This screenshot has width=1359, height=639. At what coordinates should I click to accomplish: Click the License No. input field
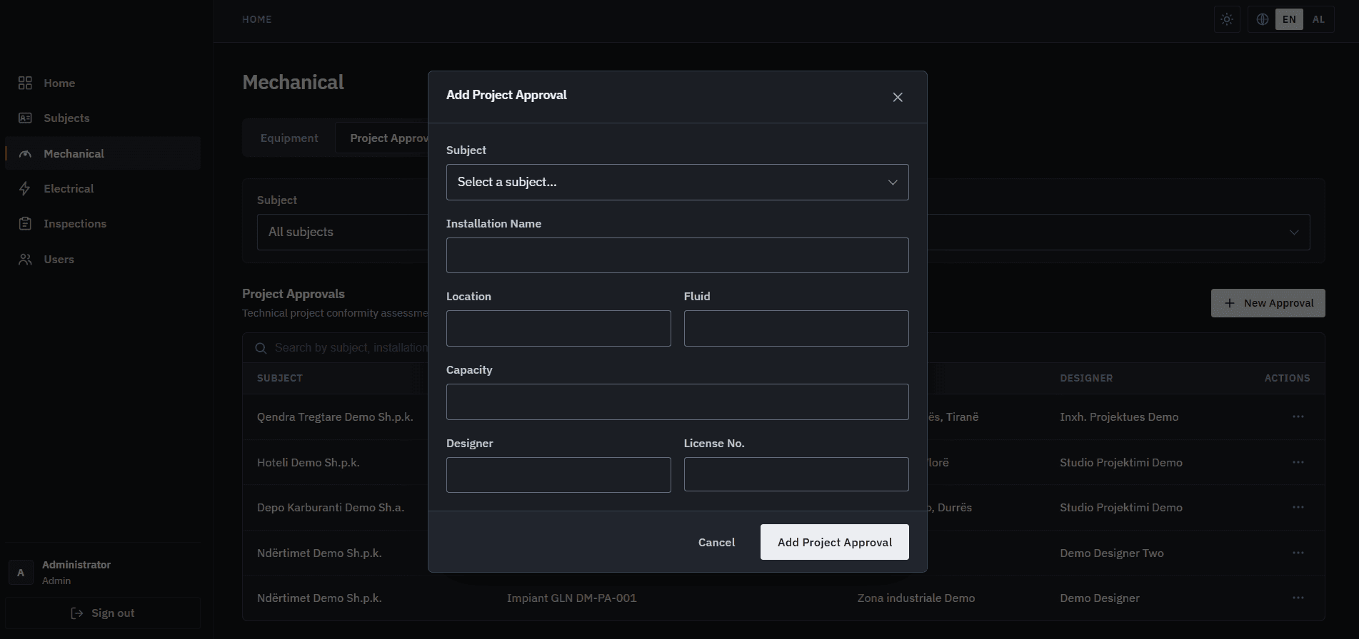[796, 474]
